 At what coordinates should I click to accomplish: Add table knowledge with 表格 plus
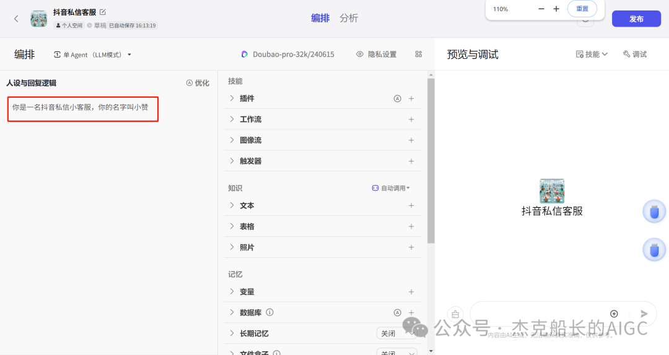[411, 226]
